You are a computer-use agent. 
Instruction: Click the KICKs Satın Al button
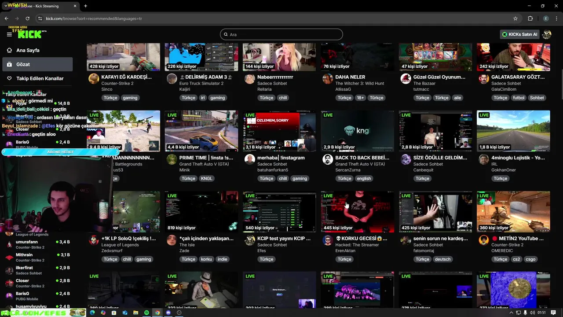pyautogui.click(x=519, y=34)
